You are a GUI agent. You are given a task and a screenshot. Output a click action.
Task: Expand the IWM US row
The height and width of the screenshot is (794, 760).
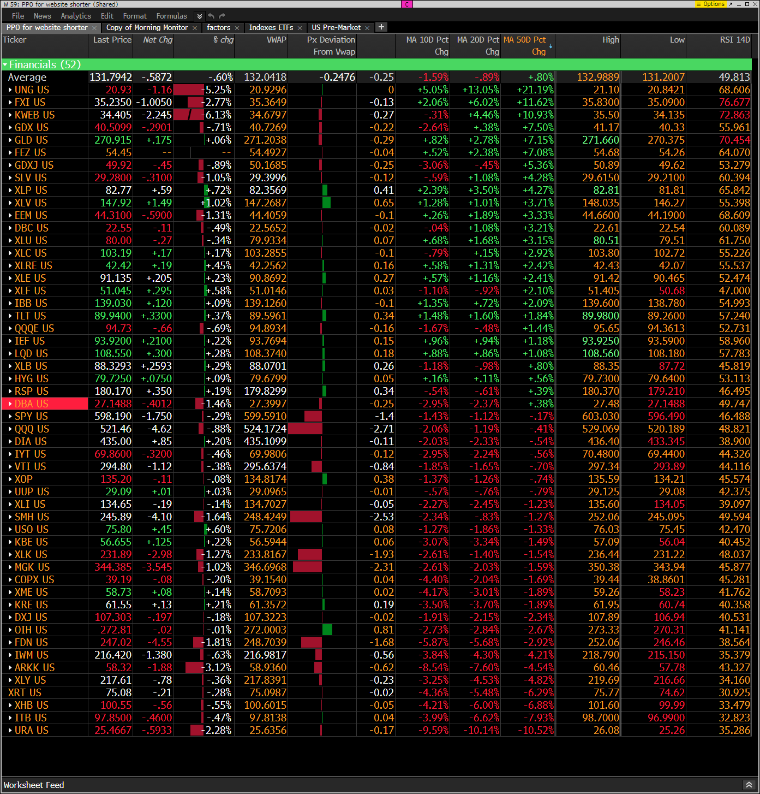(10, 655)
